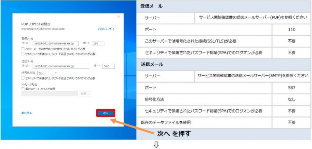The width and height of the screenshot is (312, 149).
Task: Click the greyed 参照 browse button
Action: click(x=85, y=94)
